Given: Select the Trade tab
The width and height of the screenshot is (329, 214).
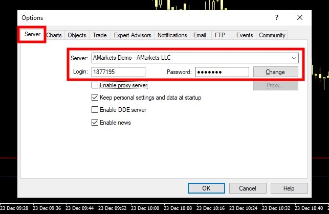Looking at the screenshot, I should 99,35.
